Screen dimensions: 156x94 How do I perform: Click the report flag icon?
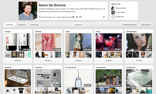point(104,17)
